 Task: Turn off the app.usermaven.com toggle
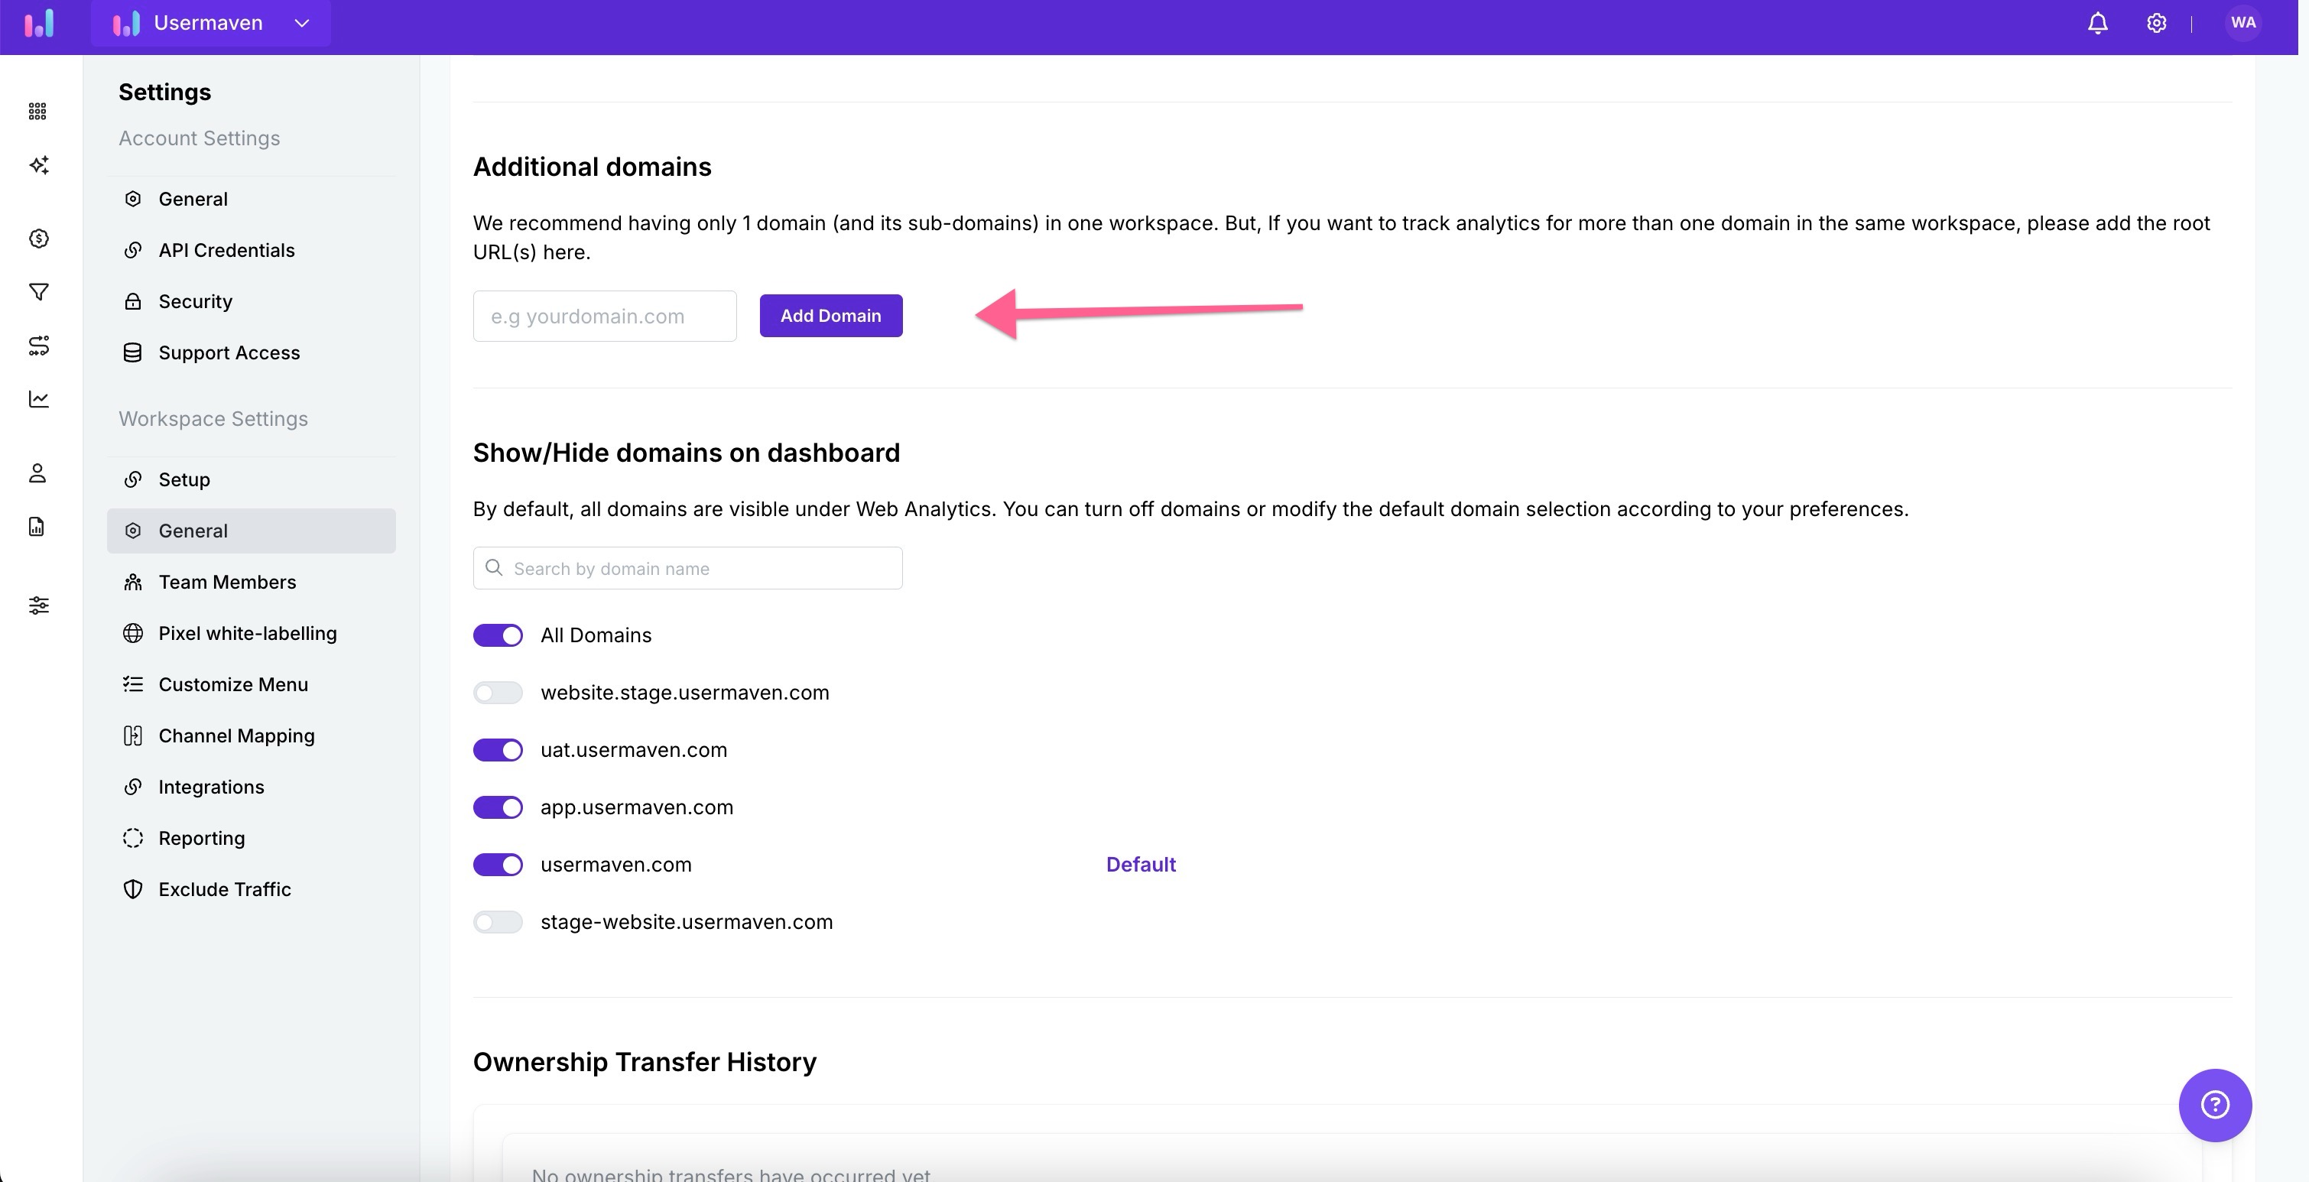click(498, 807)
